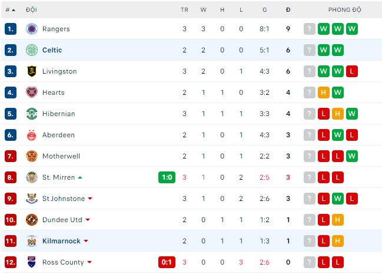Click the Hearts club crest icon

[32, 93]
